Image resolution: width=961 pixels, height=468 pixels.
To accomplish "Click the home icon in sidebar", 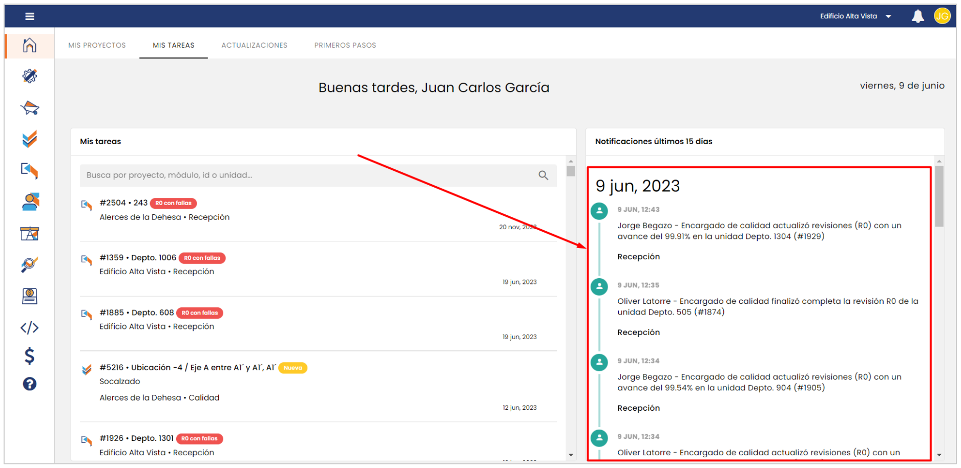I will 30,46.
